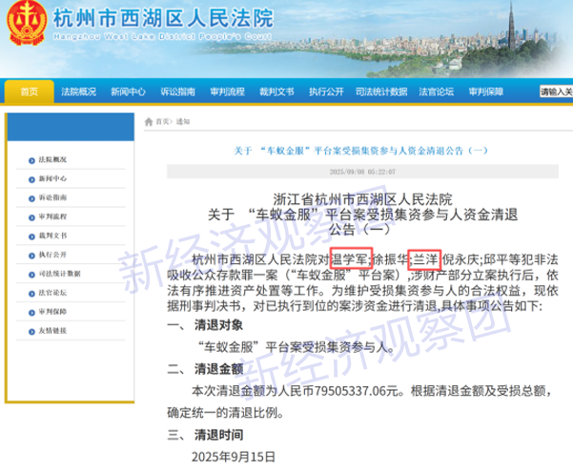This screenshot has width=573, height=473.
Task: Click the search input field at top right
Action: tap(556, 93)
